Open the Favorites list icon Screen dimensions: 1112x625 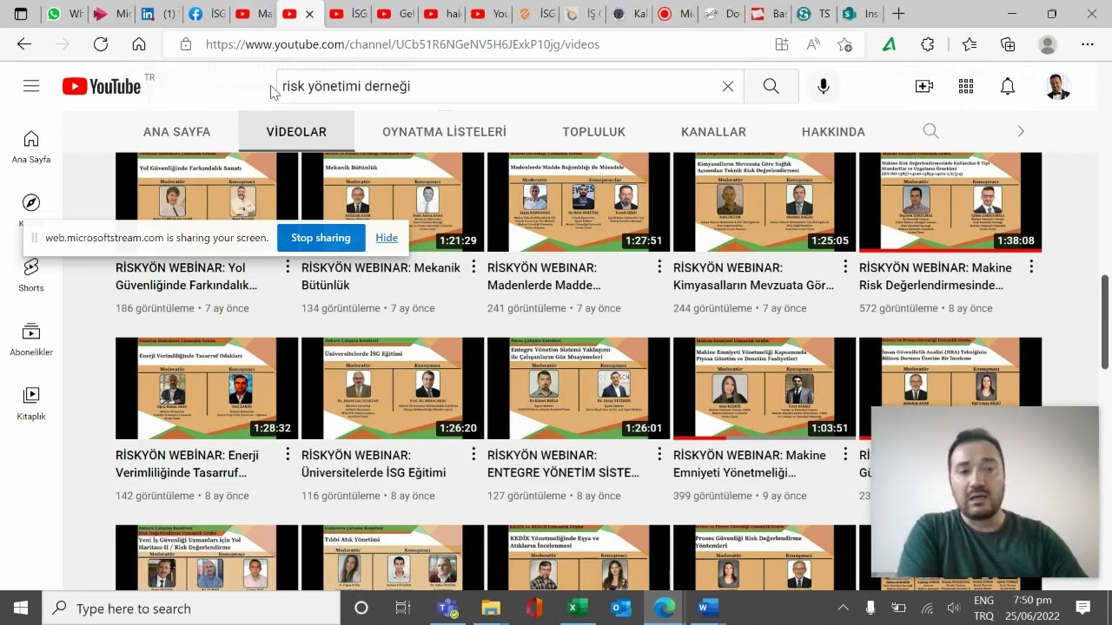(x=970, y=44)
